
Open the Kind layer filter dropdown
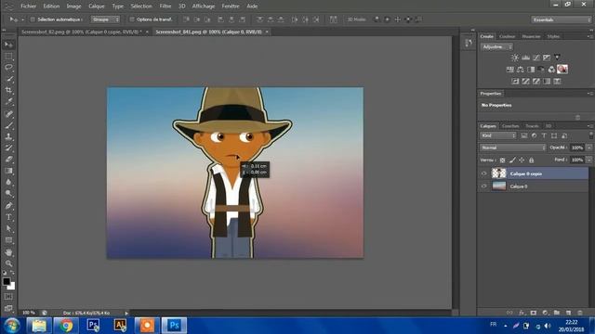[498, 135]
